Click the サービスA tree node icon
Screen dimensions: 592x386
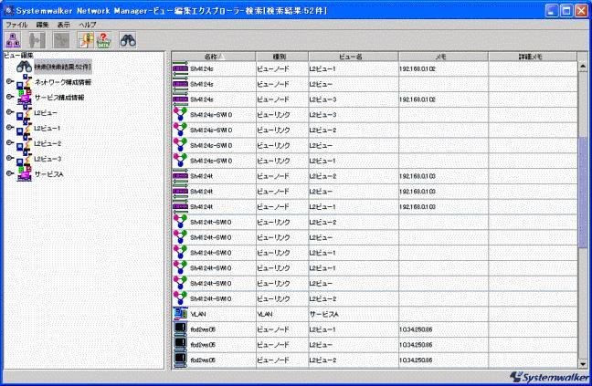click(x=24, y=173)
